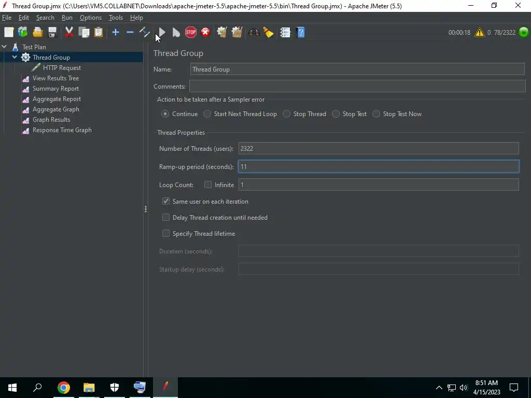
Task: Select the Stop Test radio button
Action: pos(336,114)
